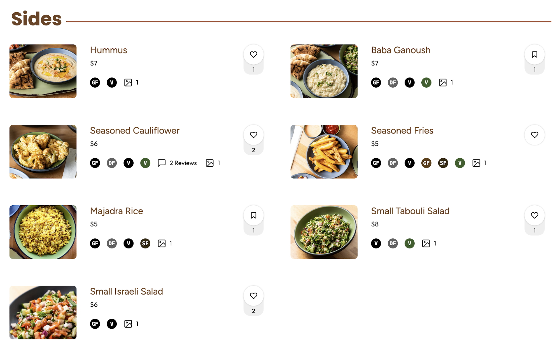Toggle the bookmark on Baba Ganoush
Screen dimensions: 560x362
[x=535, y=54]
